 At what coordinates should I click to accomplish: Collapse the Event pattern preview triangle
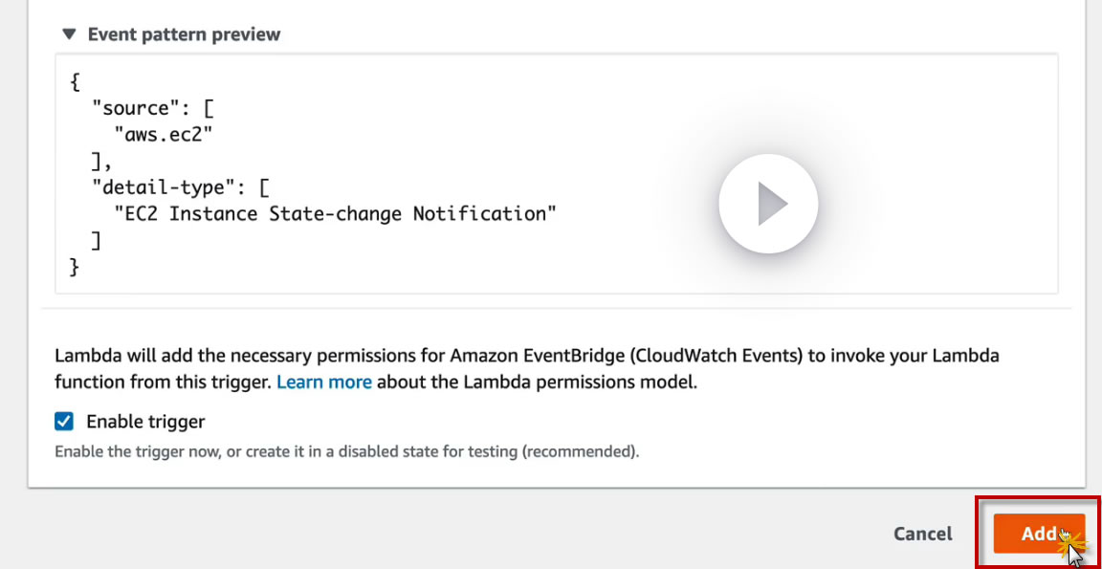pyautogui.click(x=69, y=34)
